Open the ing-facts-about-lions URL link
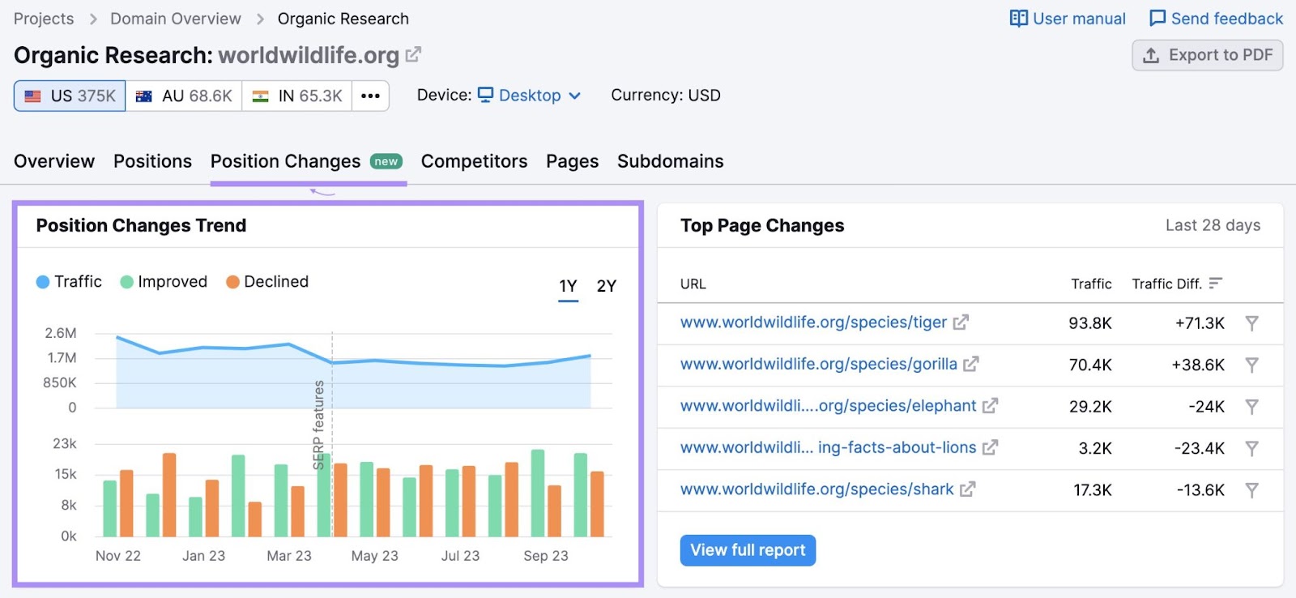 [828, 447]
